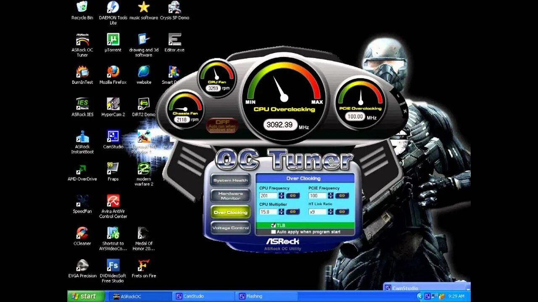Click the 9:29 AM taskbar clock

[456, 296]
